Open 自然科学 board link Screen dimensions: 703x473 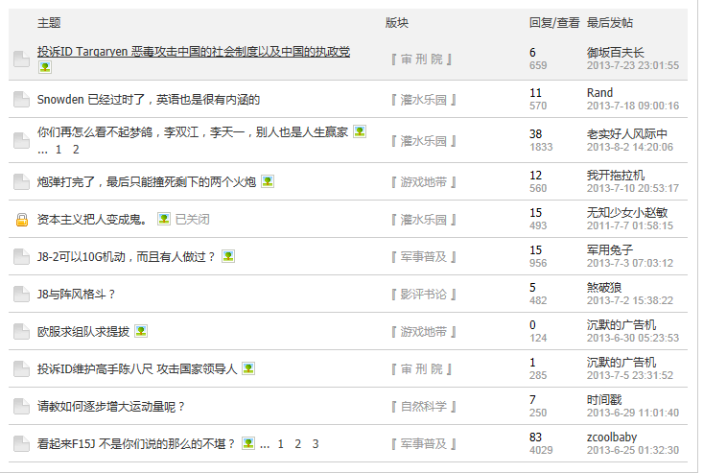click(422, 407)
